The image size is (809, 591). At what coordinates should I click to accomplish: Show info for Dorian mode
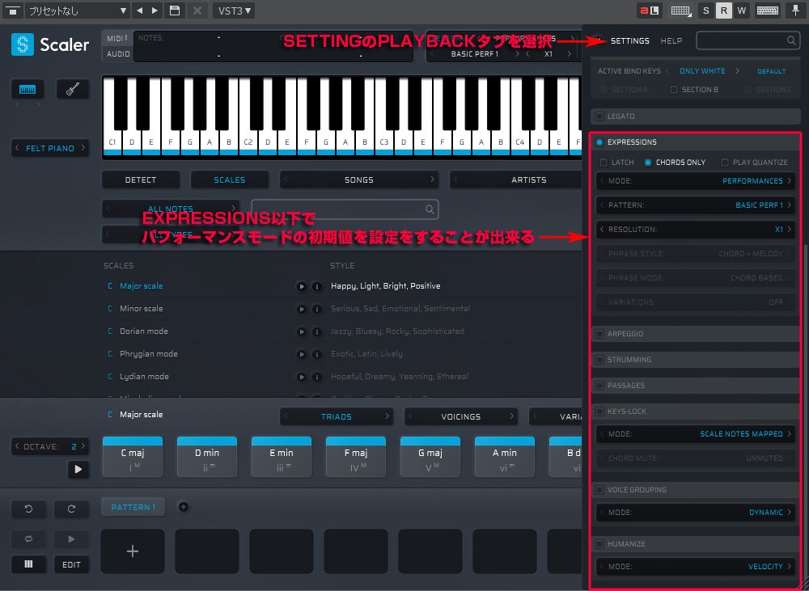click(317, 331)
